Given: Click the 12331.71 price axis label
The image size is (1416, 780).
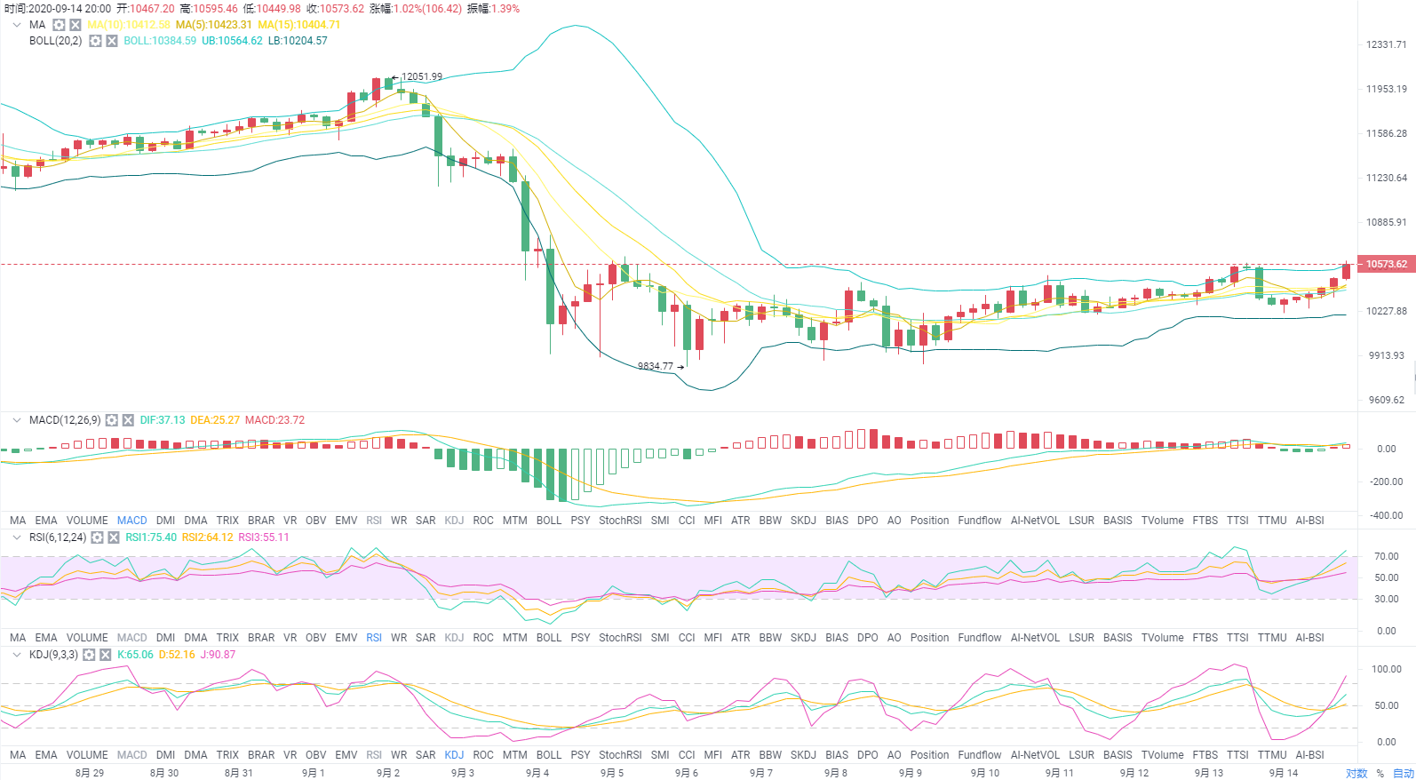Looking at the screenshot, I should click(x=1387, y=44).
